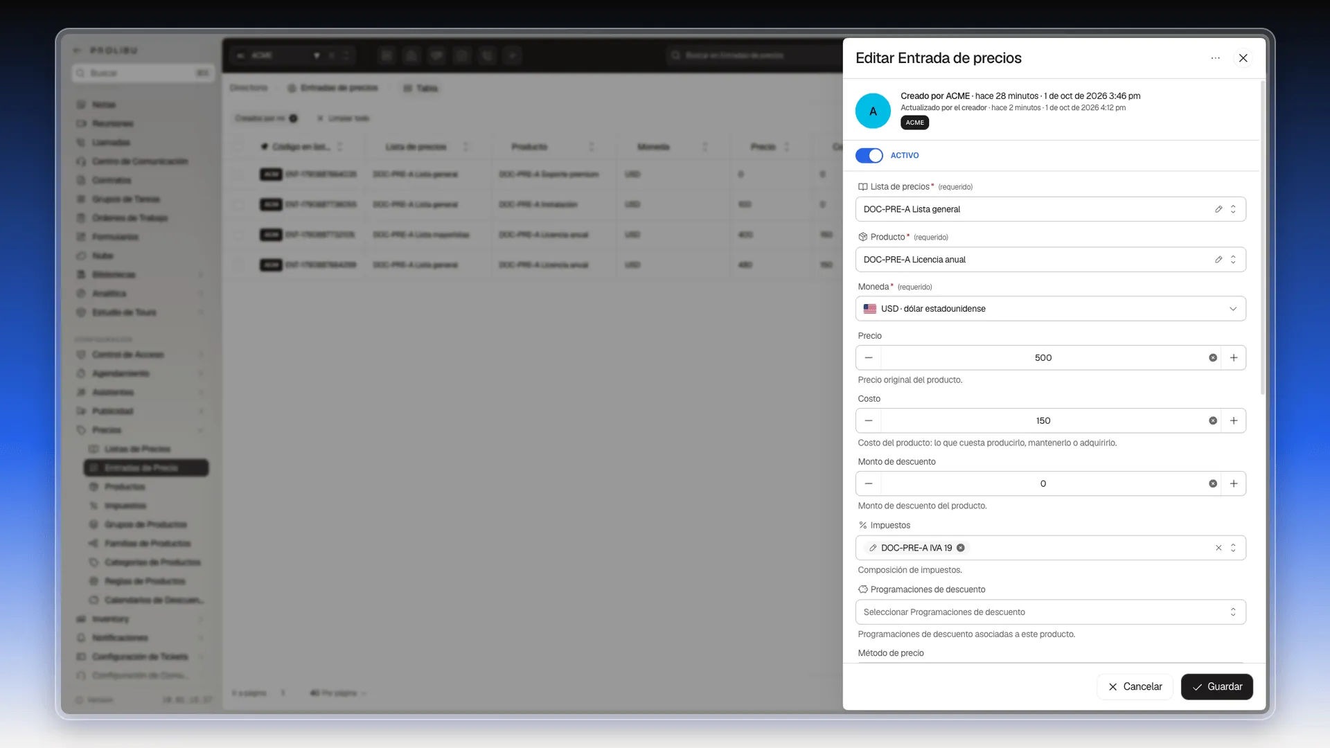Clear all Impuestos with the X
Screen dimensions: 1330x748
point(1218,548)
